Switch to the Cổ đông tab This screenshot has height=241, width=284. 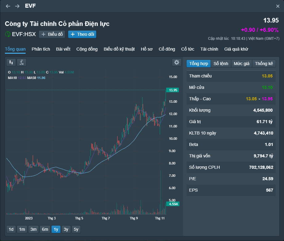pos(167,49)
